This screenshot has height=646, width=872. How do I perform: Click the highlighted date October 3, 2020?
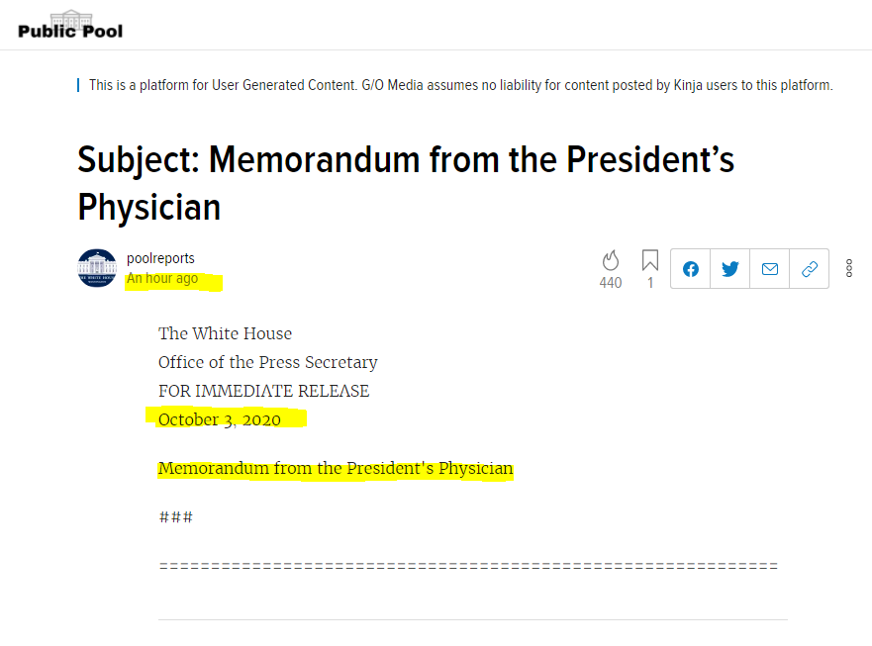220,419
